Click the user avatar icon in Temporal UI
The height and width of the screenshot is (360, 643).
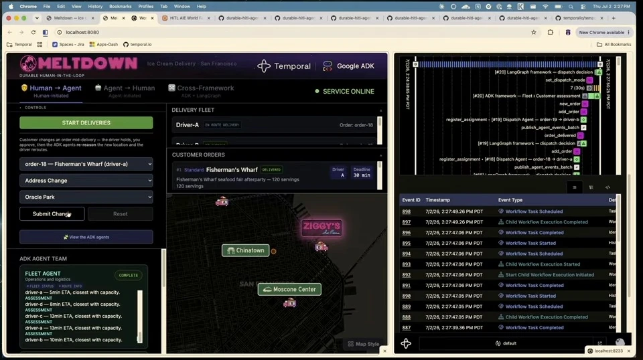coord(620,343)
